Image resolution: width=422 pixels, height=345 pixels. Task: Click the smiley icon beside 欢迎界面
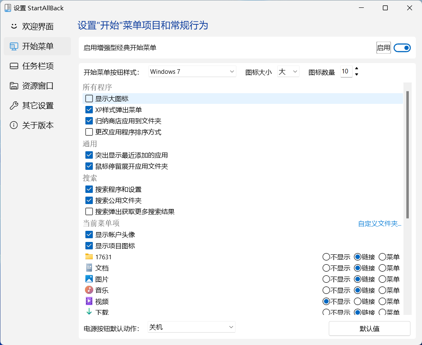point(14,26)
